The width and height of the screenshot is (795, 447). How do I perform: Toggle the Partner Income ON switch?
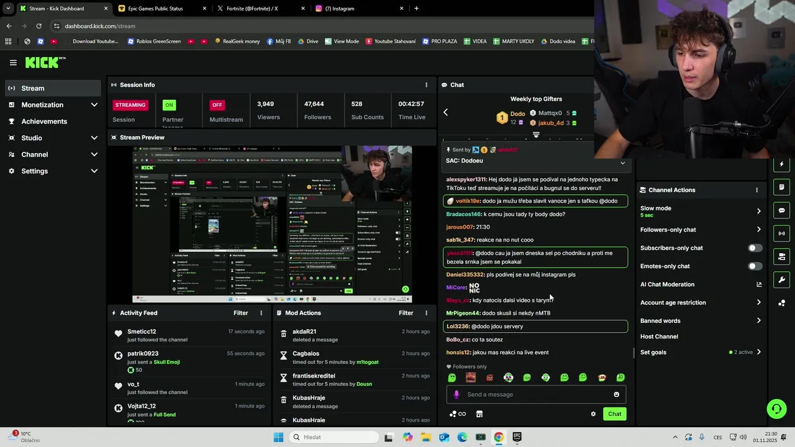(169, 105)
